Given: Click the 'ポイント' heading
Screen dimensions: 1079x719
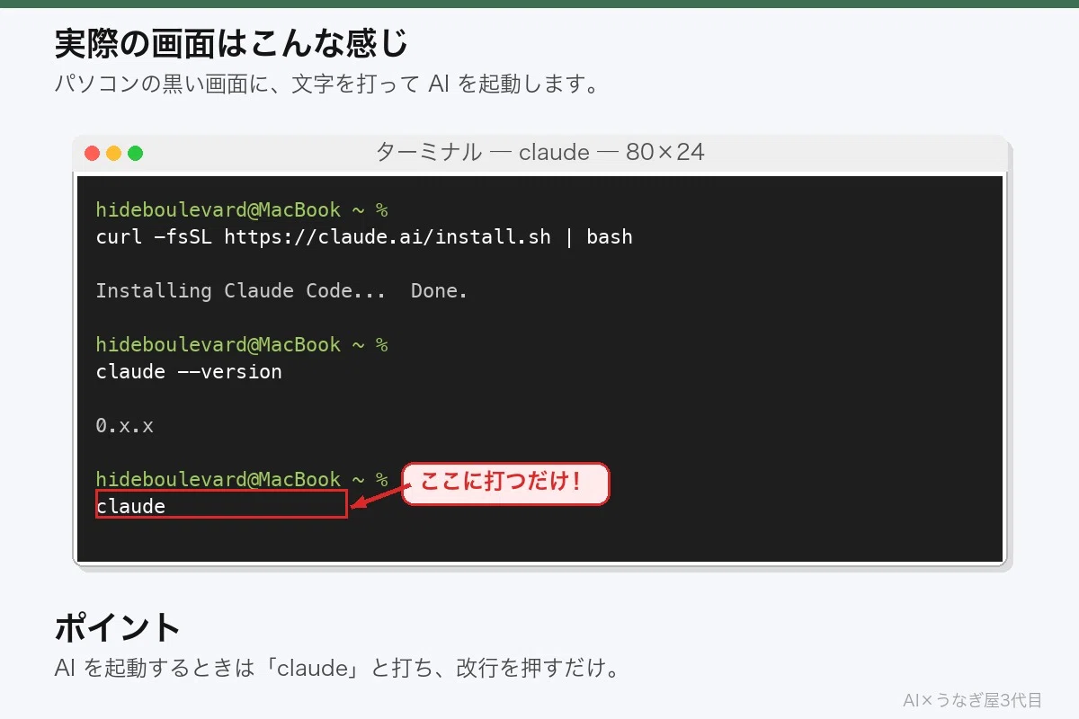Looking at the screenshot, I should [118, 628].
